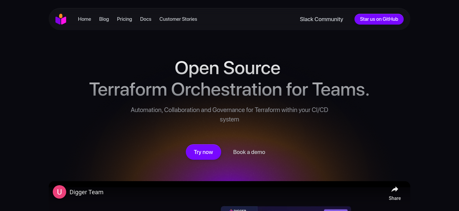The height and width of the screenshot is (211, 459).
Task: Click the Open Source headline text
Action: [227, 68]
